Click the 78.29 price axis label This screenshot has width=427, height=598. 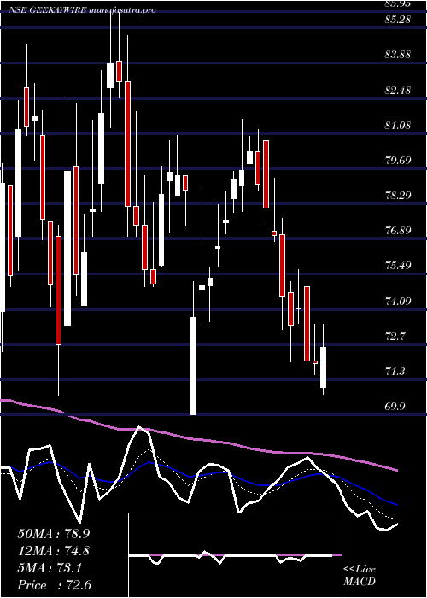(x=398, y=196)
